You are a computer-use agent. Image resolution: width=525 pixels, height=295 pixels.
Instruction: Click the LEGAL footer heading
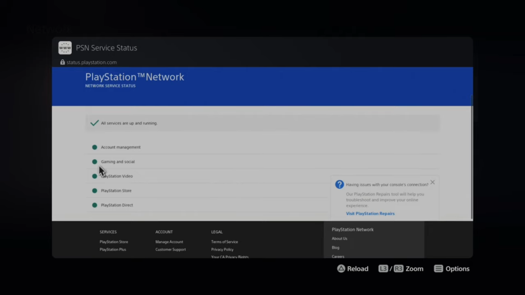pos(217,232)
